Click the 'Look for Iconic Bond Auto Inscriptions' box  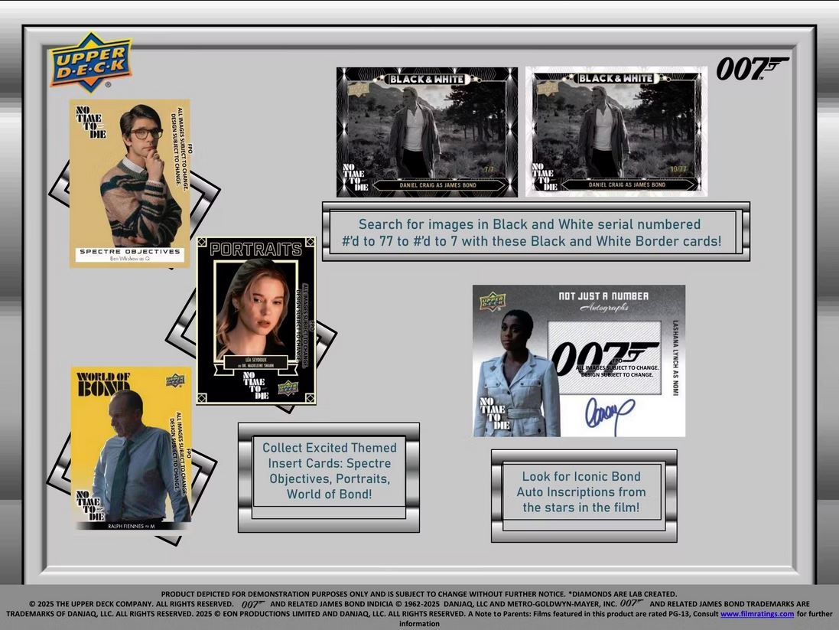click(x=584, y=491)
